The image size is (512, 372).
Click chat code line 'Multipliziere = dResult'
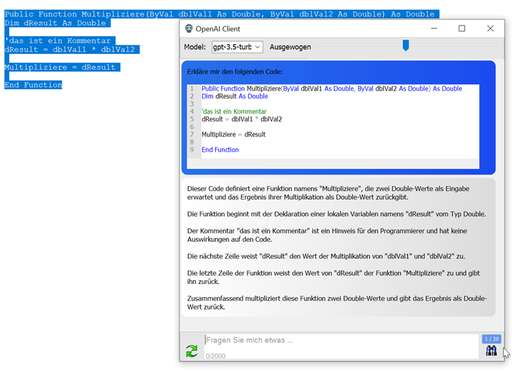point(234,135)
